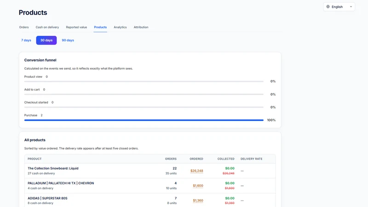This screenshot has height=207, width=368.
Task: Click the globe icon beside English
Action: pyautogui.click(x=328, y=6)
